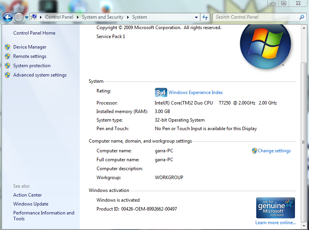Open the address bar history dropdown
This screenshot has width=309, height=230.
[196, 17]
